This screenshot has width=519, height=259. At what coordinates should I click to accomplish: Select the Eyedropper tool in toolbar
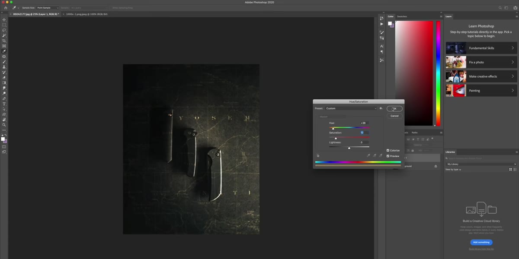pyautogui.click(x=4, y=51)
